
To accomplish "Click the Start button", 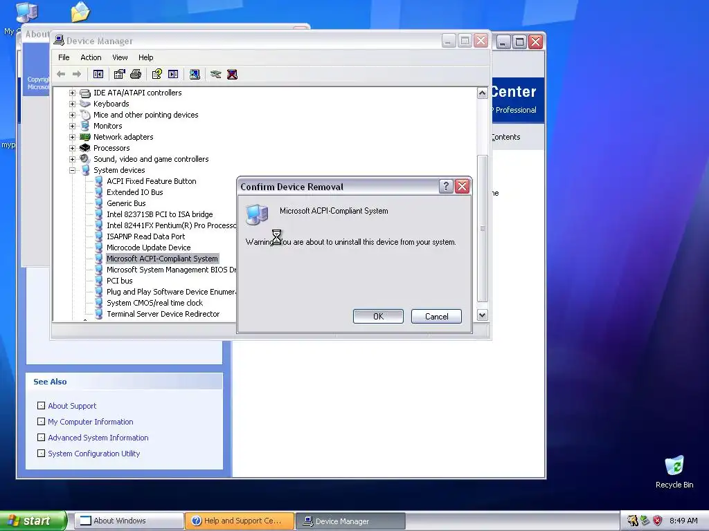I will 33,521.
